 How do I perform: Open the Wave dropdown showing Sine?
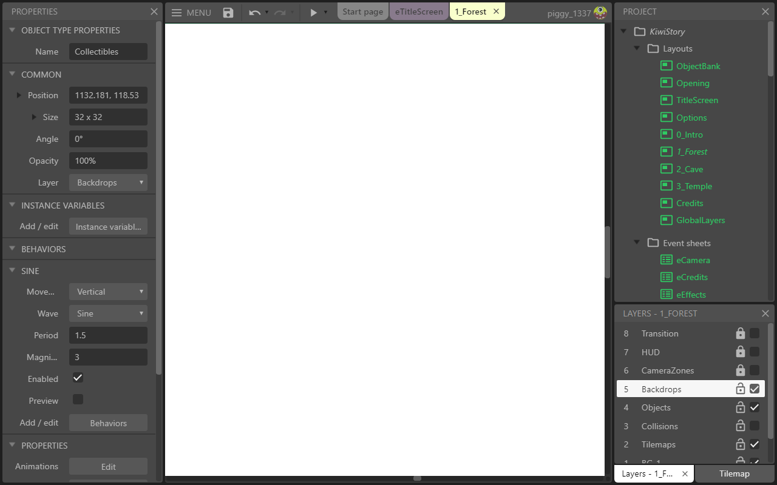click(x=108, y=313)
